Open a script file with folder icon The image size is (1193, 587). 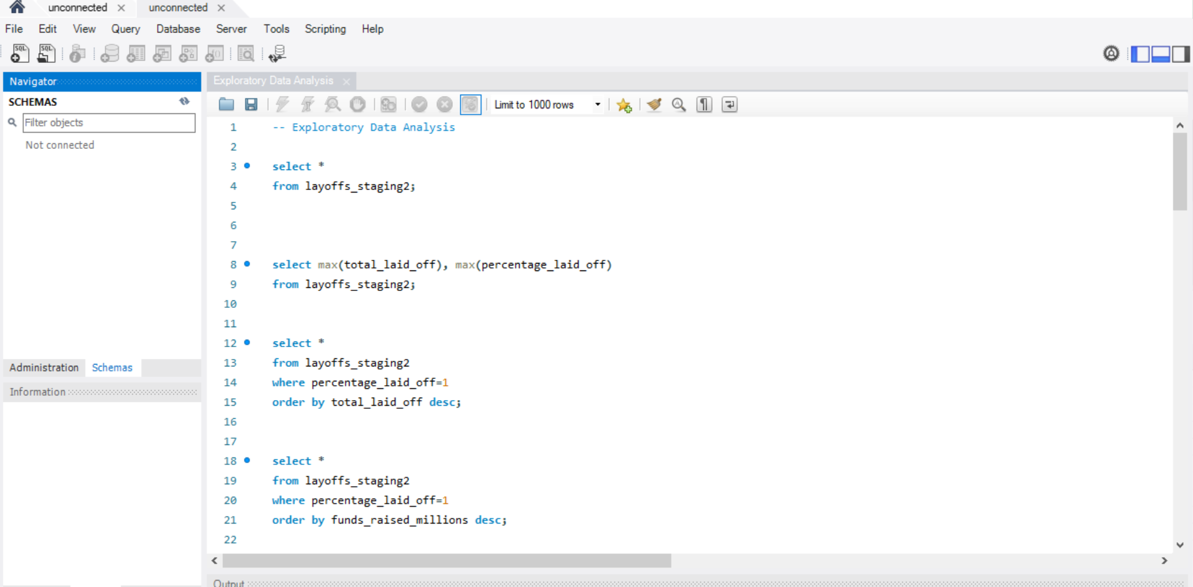coord(226,105)
